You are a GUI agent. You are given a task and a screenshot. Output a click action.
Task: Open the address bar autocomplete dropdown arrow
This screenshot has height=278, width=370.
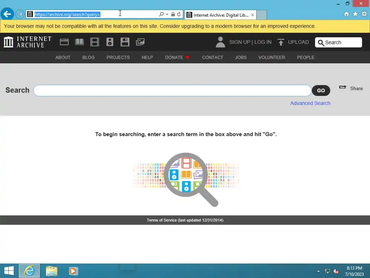pyautogui.click(x=167, y=14)
